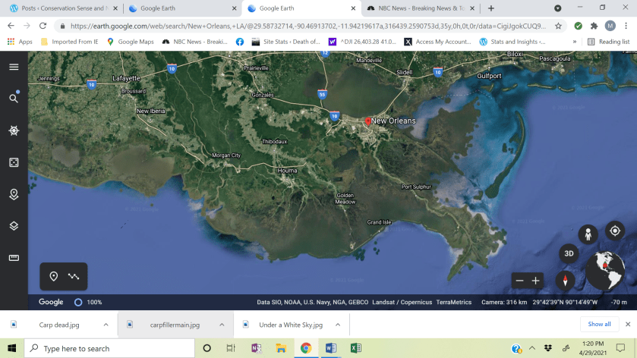Click the Search magnifier in sidebar
Screen dimensions: 637x358
click(x=14, y=99)
